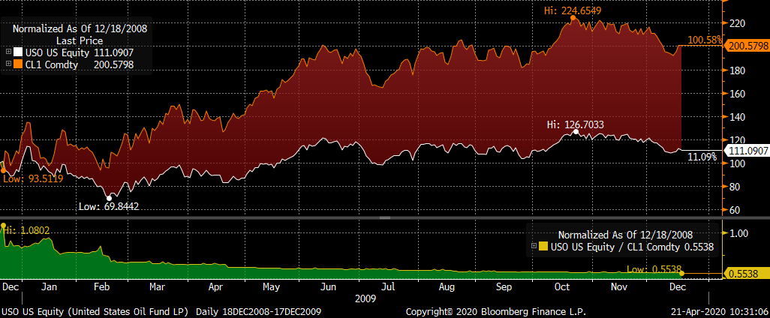
Task: Click the orange CL1 Comdty color swatch
Action: pos(18,64)
